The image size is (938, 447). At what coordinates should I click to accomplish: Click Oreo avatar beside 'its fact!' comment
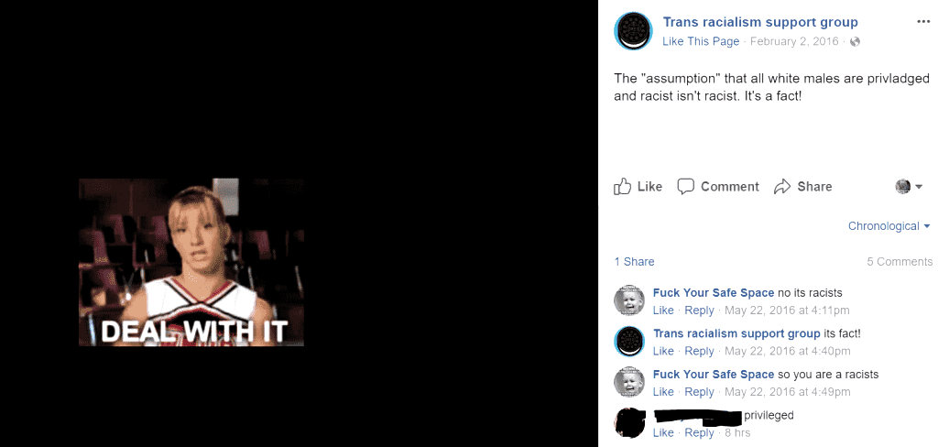click(x=629, y=341)
